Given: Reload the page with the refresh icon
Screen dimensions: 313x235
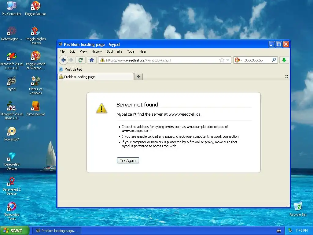Looking at the screenshot, I should (x=80, y=60).
